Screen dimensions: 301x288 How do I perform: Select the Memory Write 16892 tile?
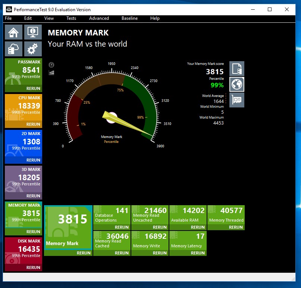tap(150, 240)
